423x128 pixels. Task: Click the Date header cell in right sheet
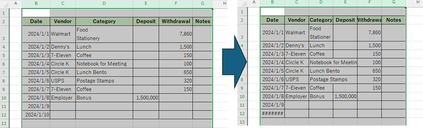pos(272,20)
